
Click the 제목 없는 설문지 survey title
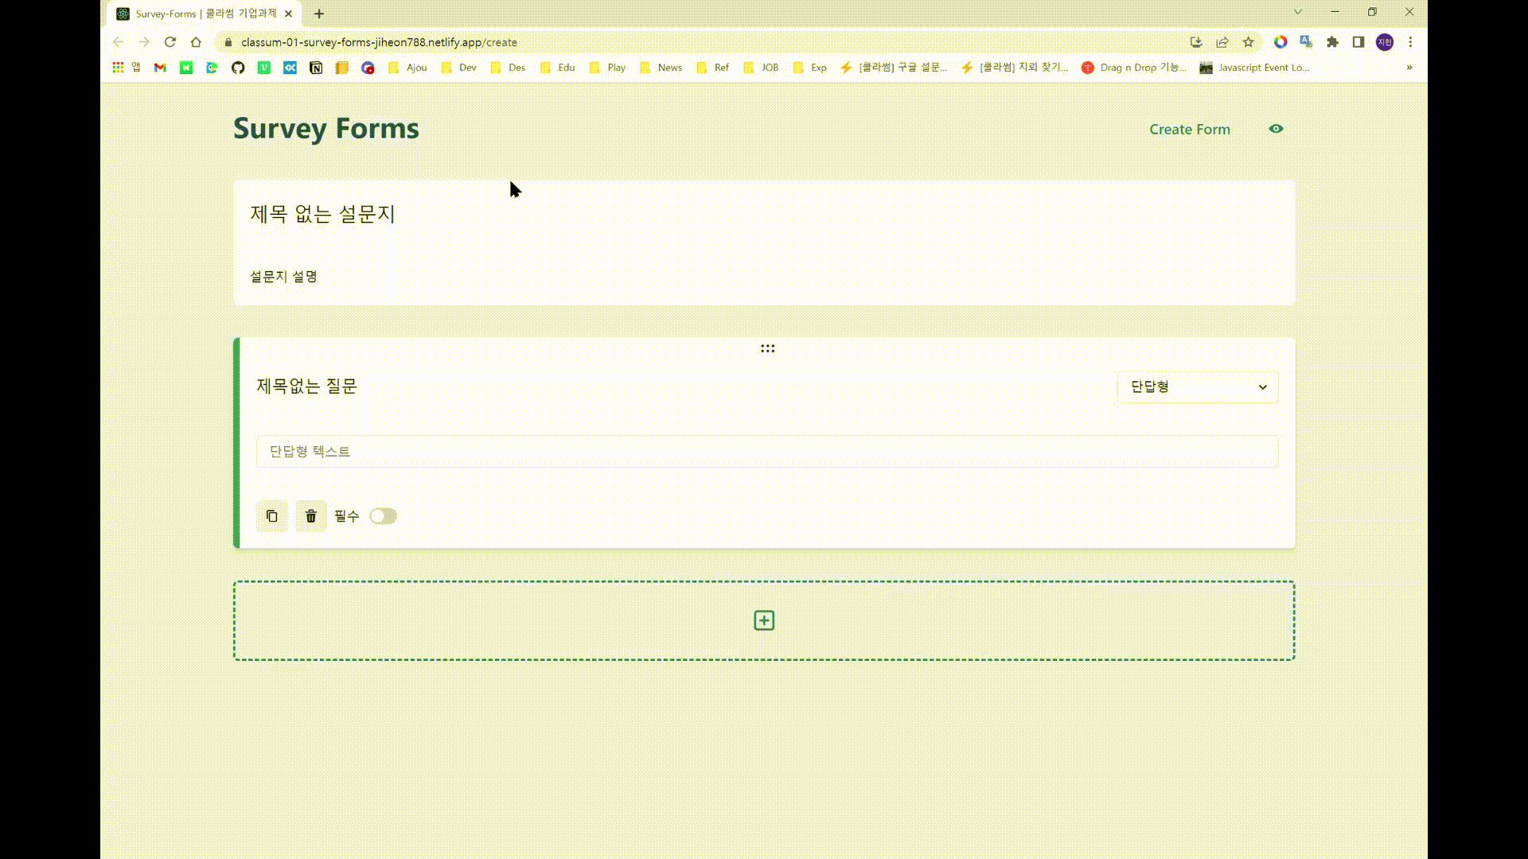pos(322,214)
